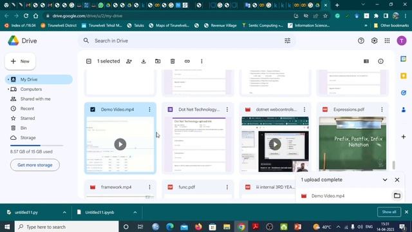
Task: Open Drive settings gear
Action: pos(374,41)
